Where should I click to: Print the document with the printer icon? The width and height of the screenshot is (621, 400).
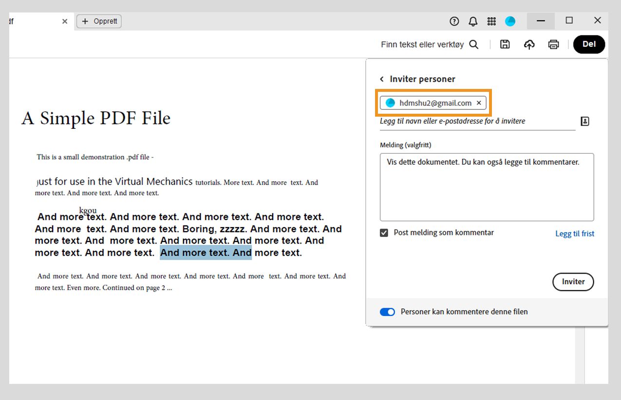tap(553, 44)
